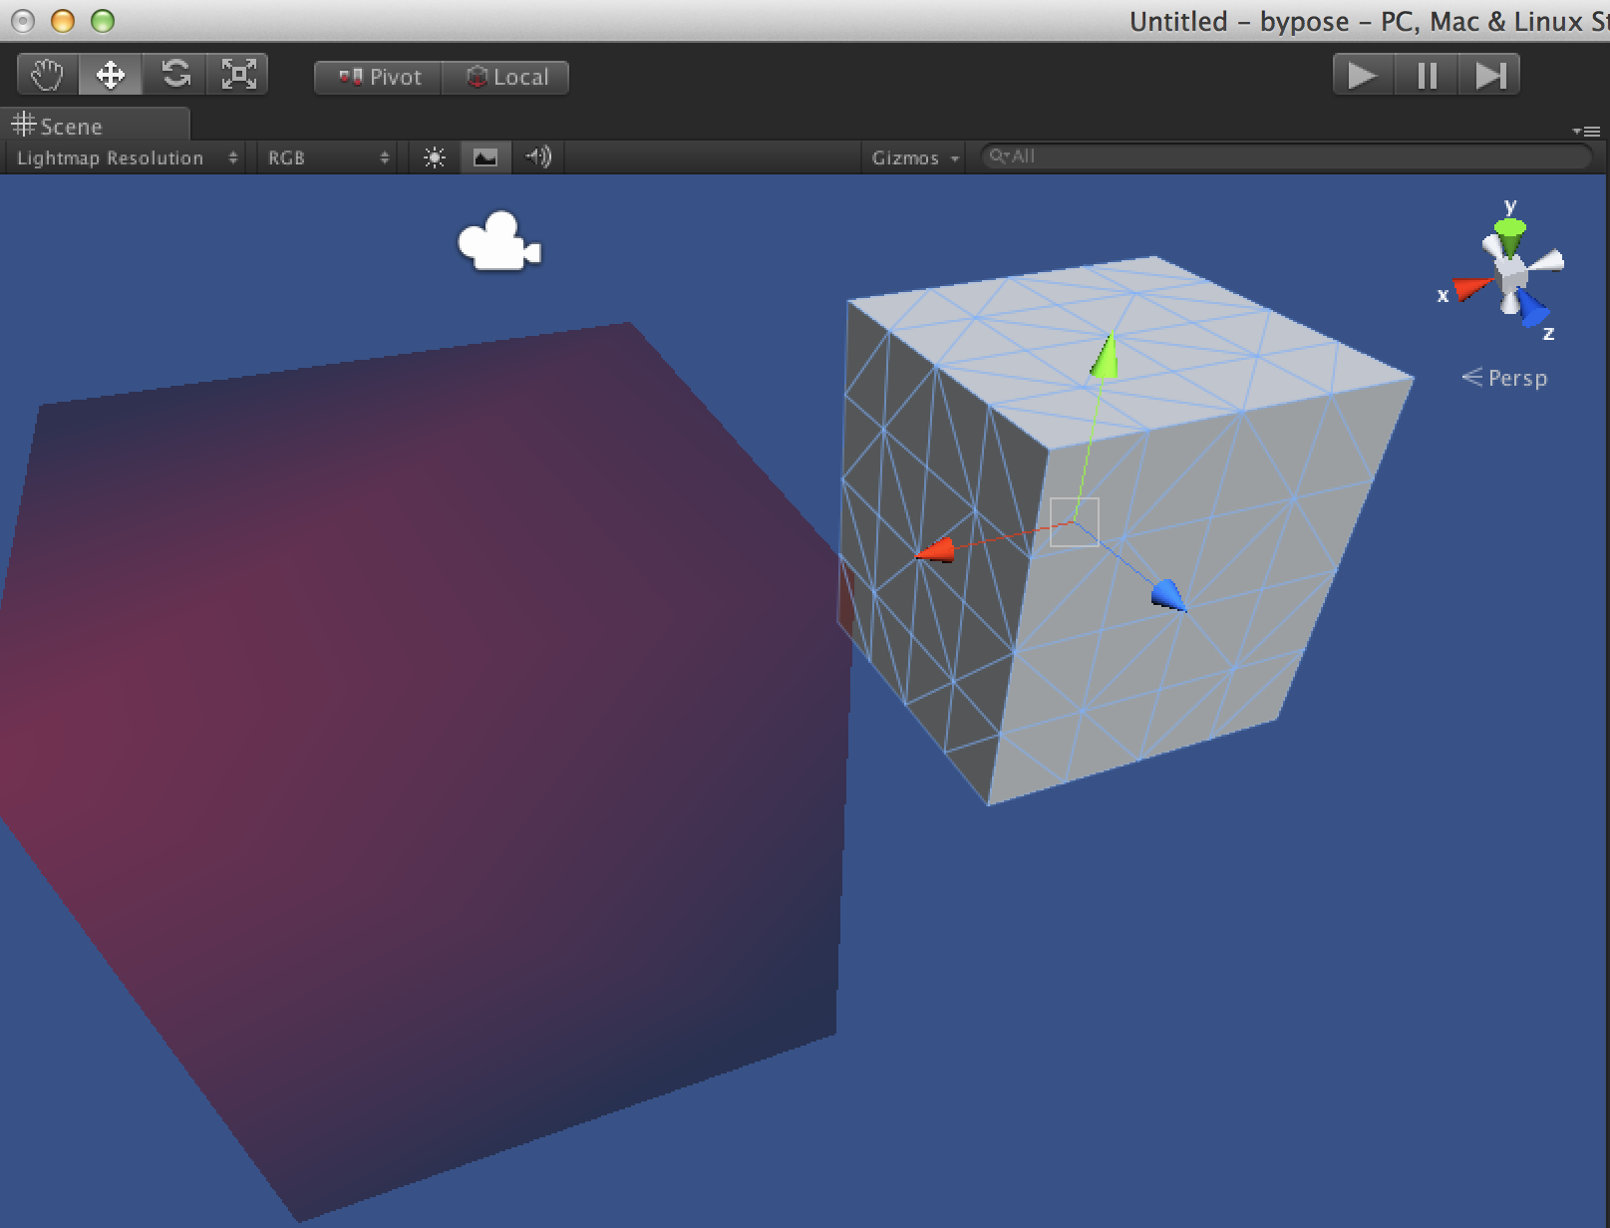Switch Local to Global handle orientation
This screenshot has height=1228, width=1610.
pos(506,77)
